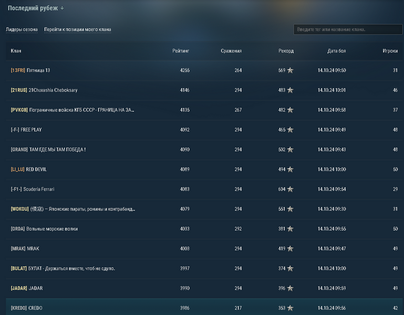Select the [GRAND] ТАМ ГДЕ МЫ ТАМ ПОБЕДА clan
This screenshot has height=315, width=404.
(48, 150)
